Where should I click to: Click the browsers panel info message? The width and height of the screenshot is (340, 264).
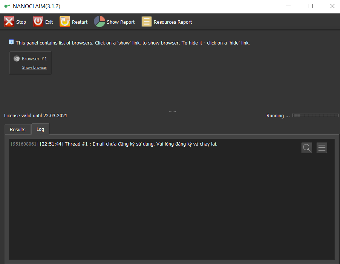133,43
